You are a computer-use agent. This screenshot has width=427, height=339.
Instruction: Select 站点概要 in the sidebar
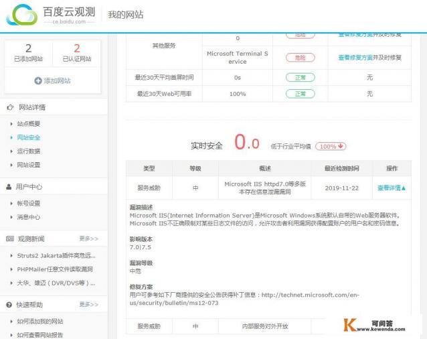29,124
